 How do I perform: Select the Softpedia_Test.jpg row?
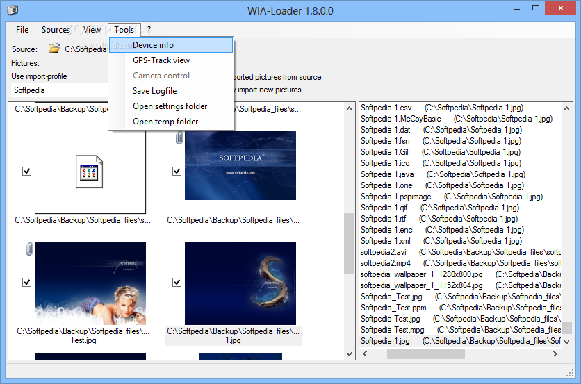(461, 297)
